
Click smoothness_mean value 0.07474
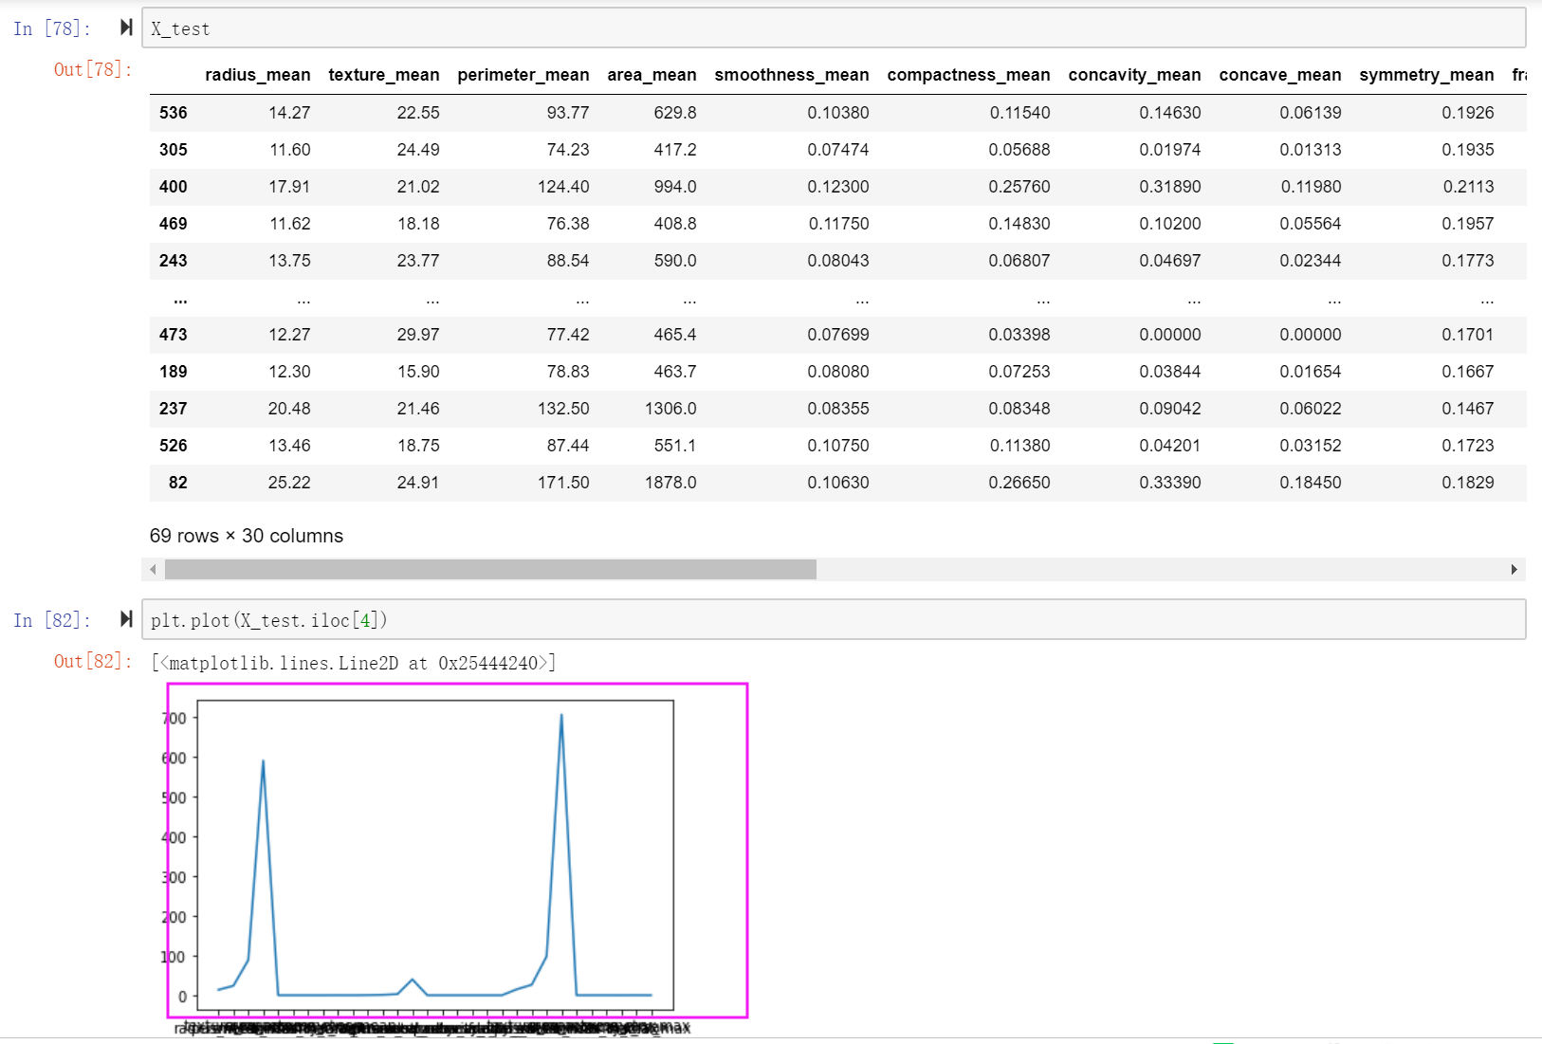[x=838, y=150]
